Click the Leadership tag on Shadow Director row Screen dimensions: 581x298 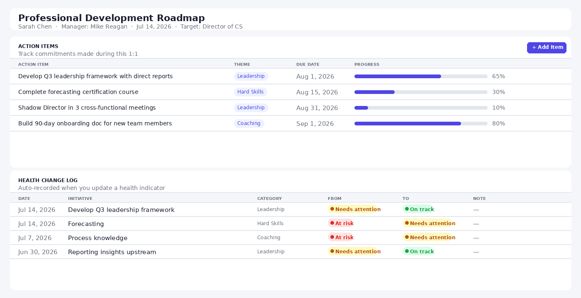(251, 108)
